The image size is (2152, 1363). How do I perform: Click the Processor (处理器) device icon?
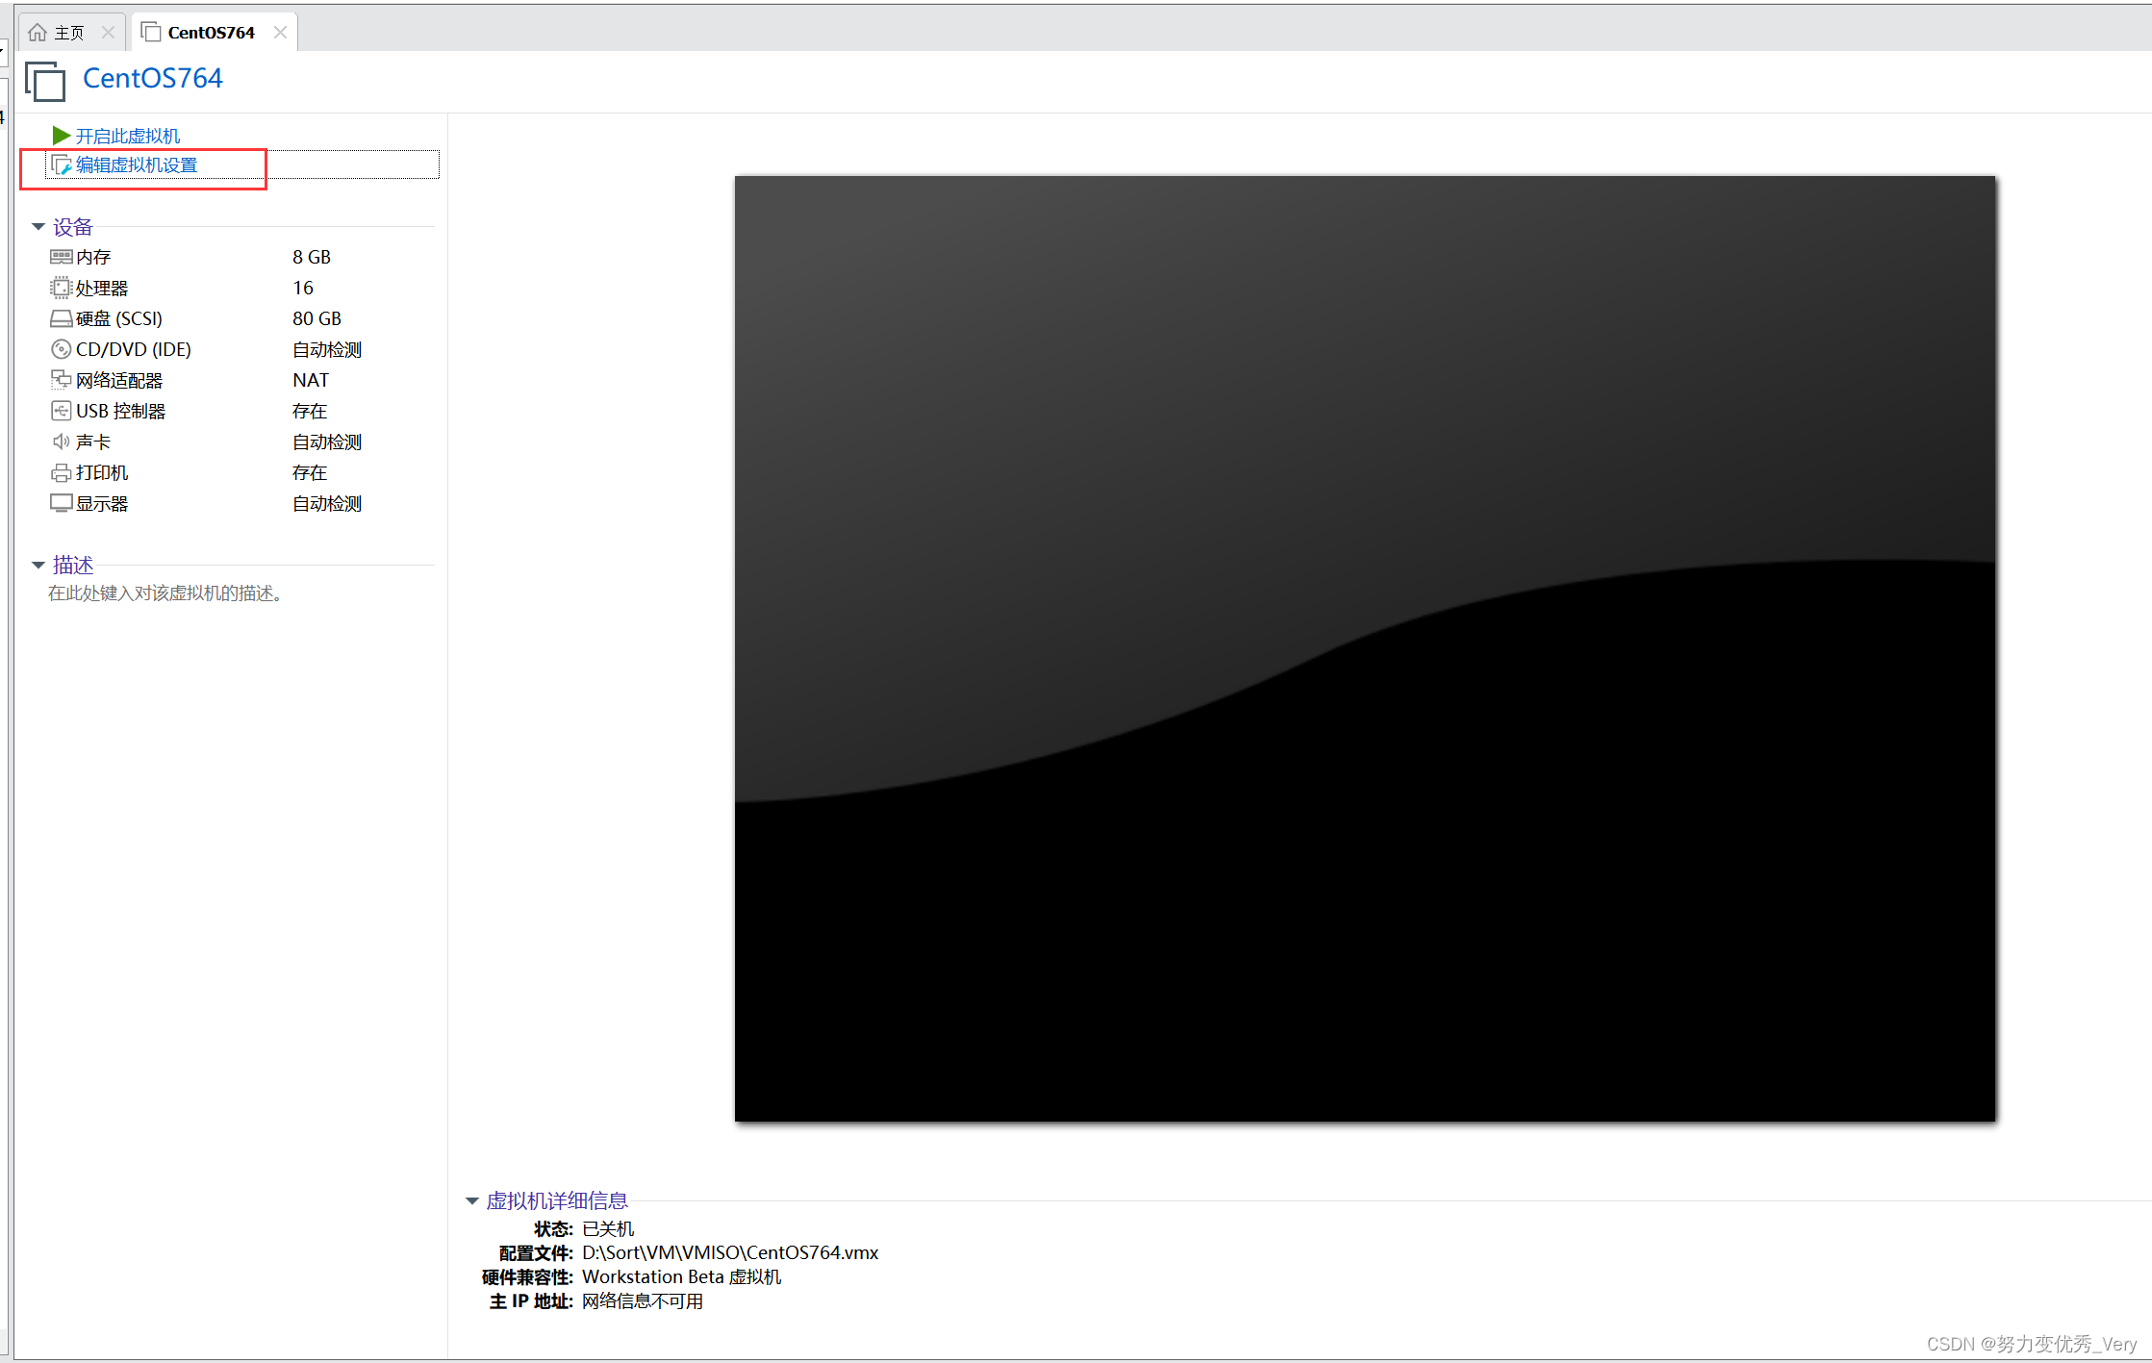coord(61,288)
